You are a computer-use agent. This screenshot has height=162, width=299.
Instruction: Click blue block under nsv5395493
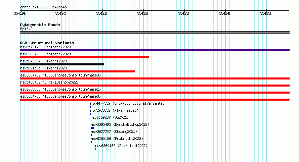92,128
